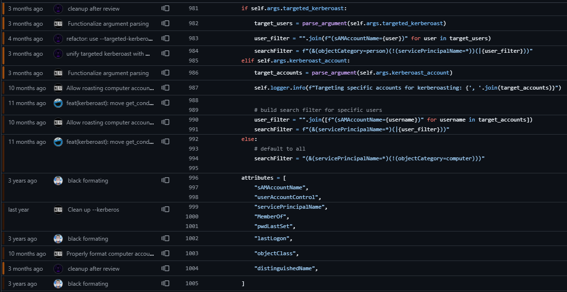Image resolution: width=567 pixels, height=292 pixels.
Task: View blame prior to change at line 1005
Action: click(165, 284)
